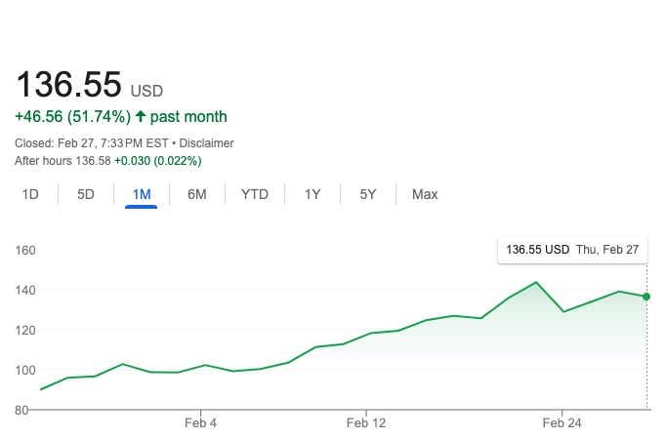Screen dimensions: 667x439
Task: Click the highest peak of the chart line
Action: point(536,282)
